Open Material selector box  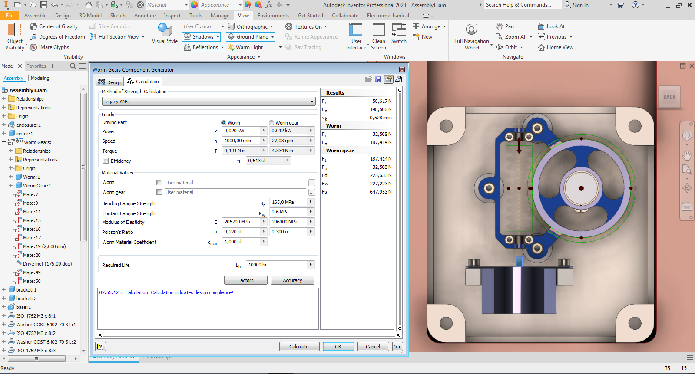pyautogui.click(x=167, y=5)
